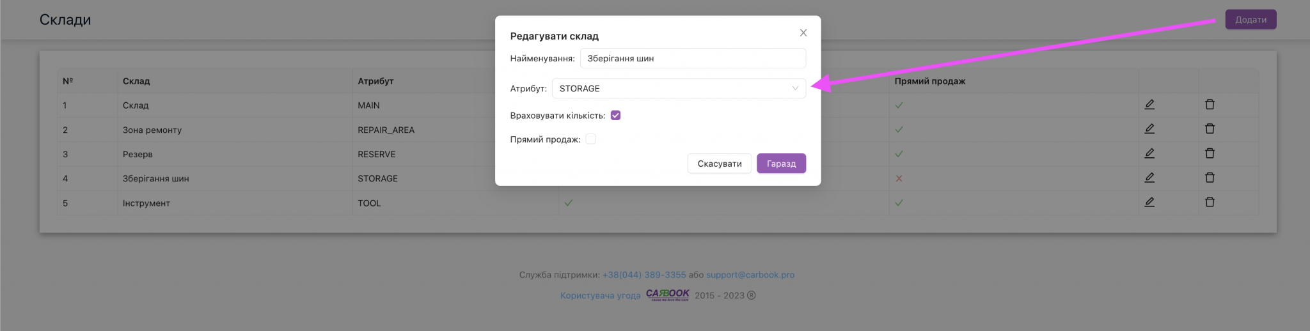Open the Атрибут dropdown showing STORAGE

[679, 88]
